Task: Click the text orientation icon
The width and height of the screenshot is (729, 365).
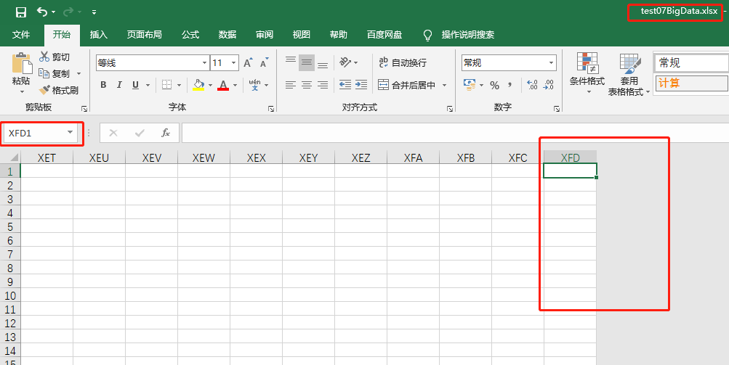Action: point(345,62)
